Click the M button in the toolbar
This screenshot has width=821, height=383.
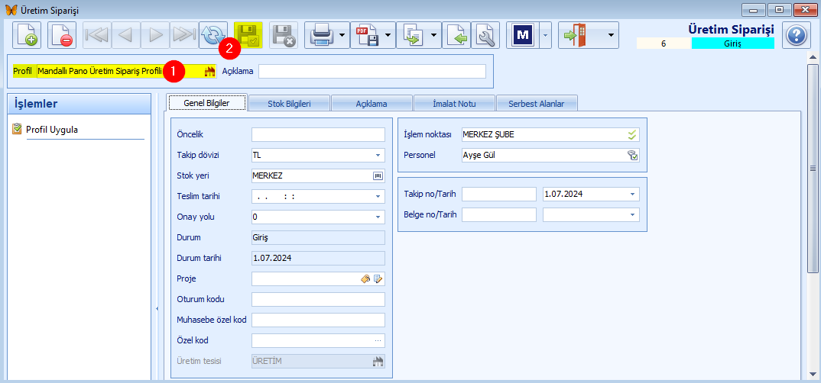pyautogui.click(x=522, y=36)
